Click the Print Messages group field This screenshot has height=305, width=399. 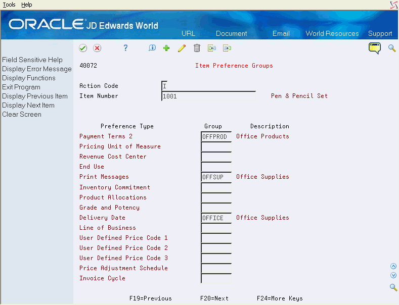pos(216,177)
